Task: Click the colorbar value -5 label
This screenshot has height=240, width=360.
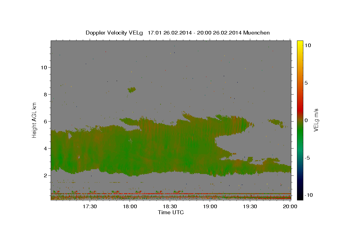Action: point(307,158)
